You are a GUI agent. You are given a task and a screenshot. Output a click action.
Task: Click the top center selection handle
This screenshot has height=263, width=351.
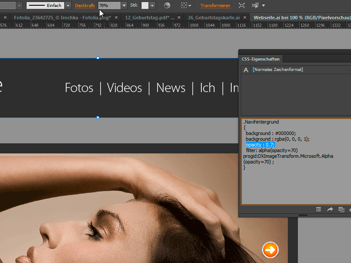pos(98,58)
